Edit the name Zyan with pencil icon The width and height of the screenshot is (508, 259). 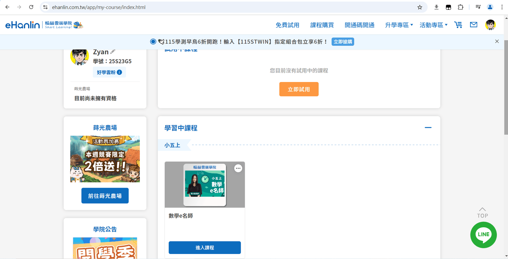coord(113,52)
